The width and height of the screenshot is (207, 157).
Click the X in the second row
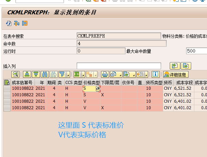[x=102, y=95]
